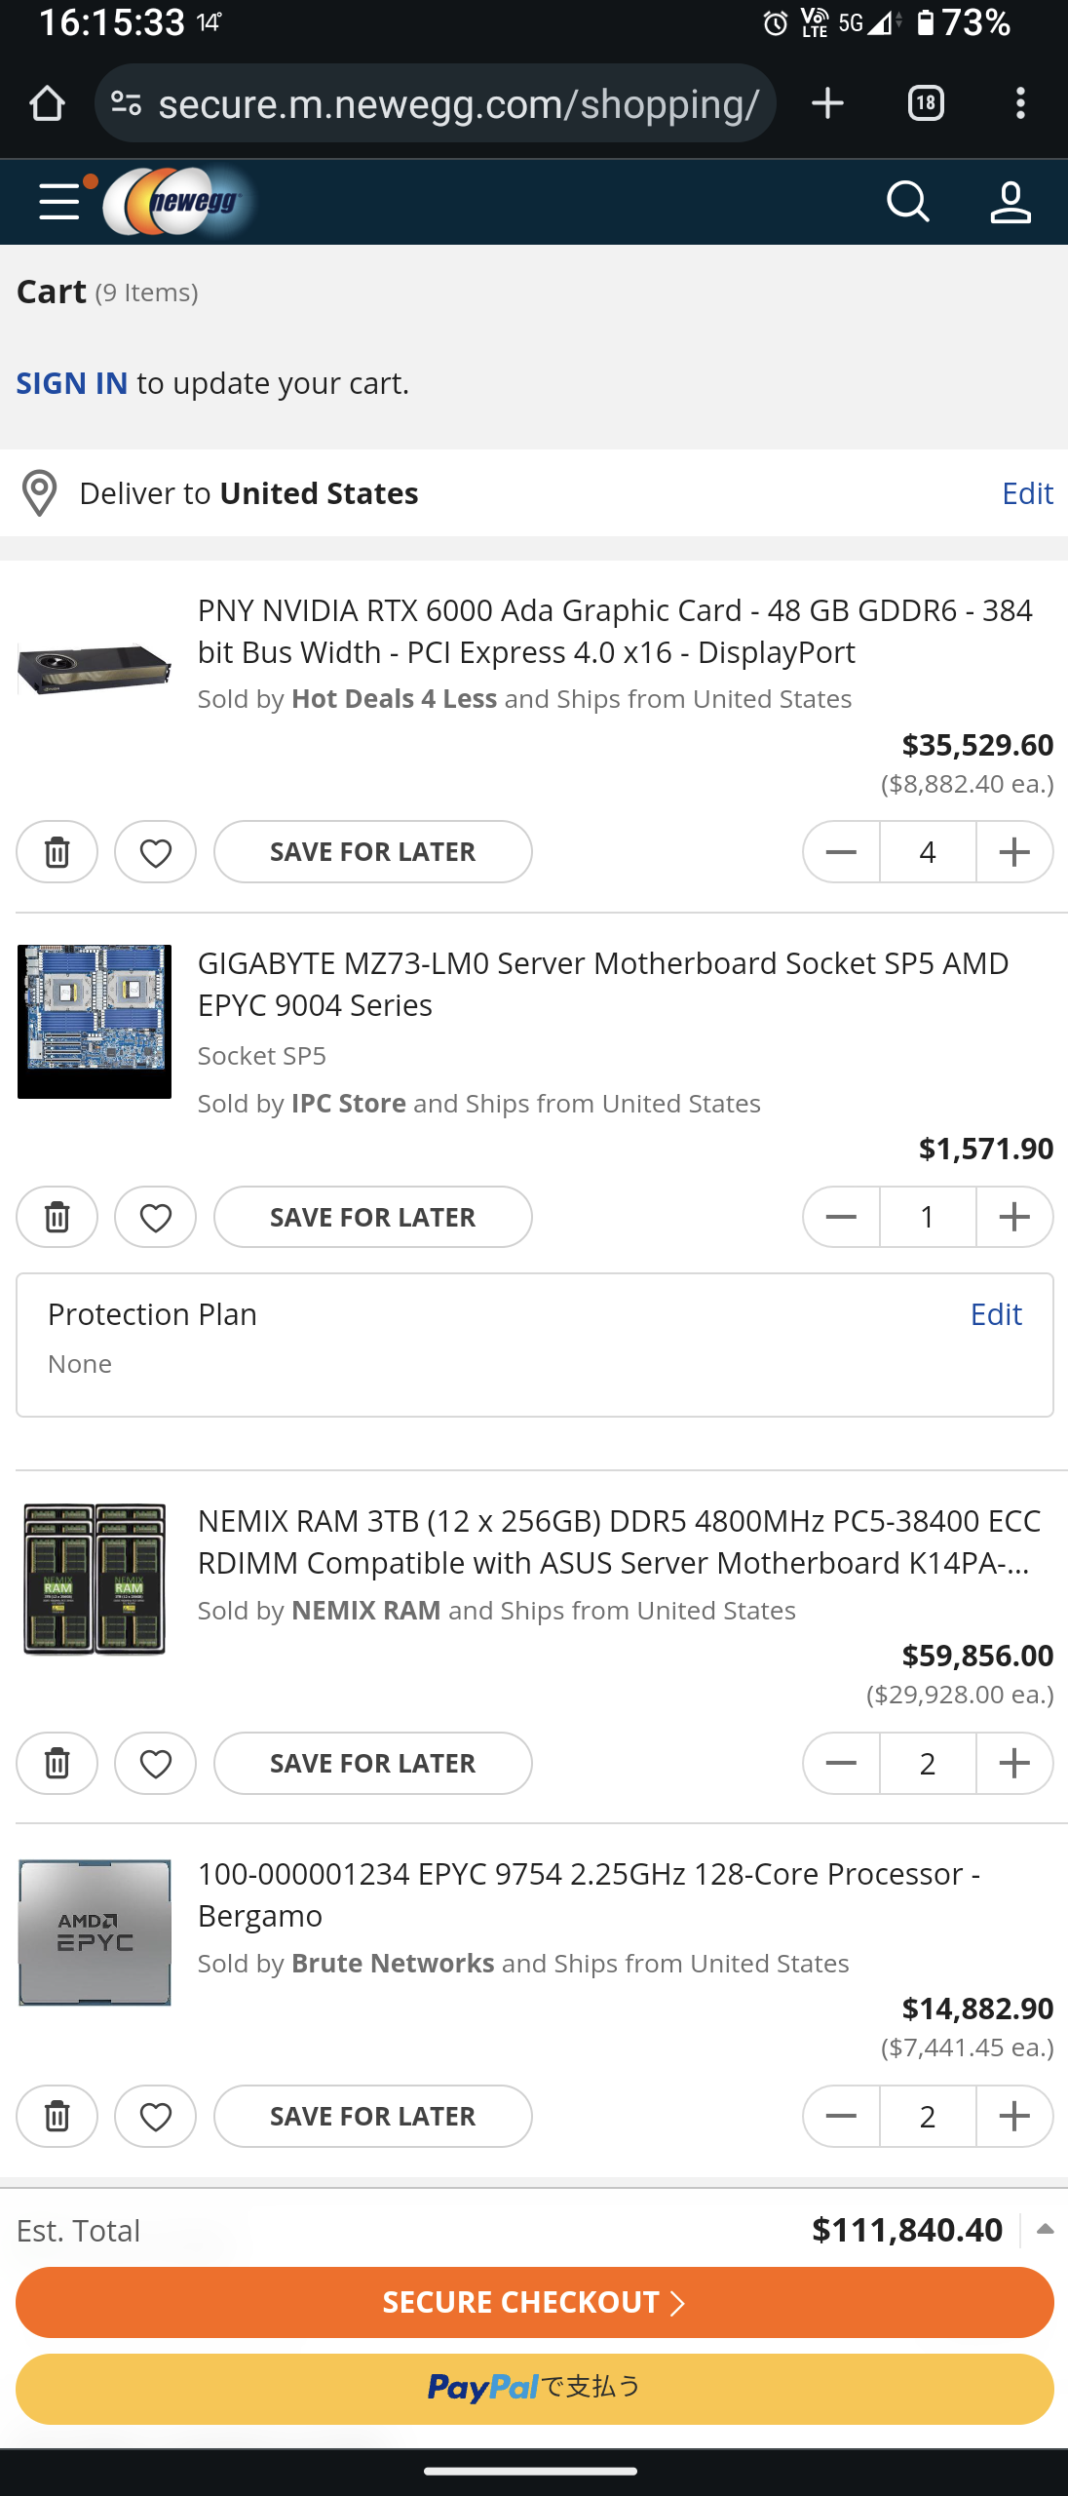Image resolution: width=1068 pixels, height=2496 pixels.
Task: Tap the search magnifier icon
Action: pyautogui.click(x=907, y=202)
